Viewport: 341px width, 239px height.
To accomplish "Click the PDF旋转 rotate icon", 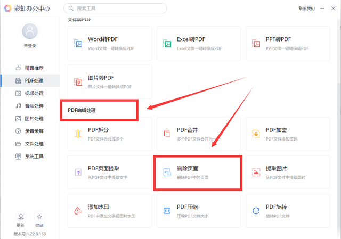I will point(256,211).
